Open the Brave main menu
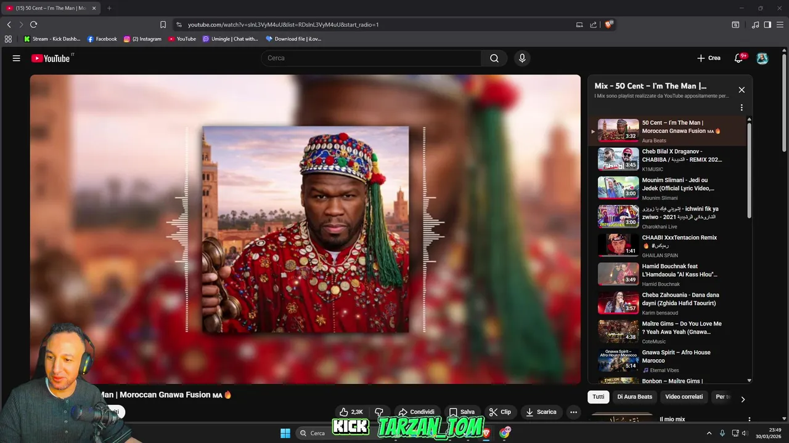The width and height of the screenshot is (789, 443). 780,25
